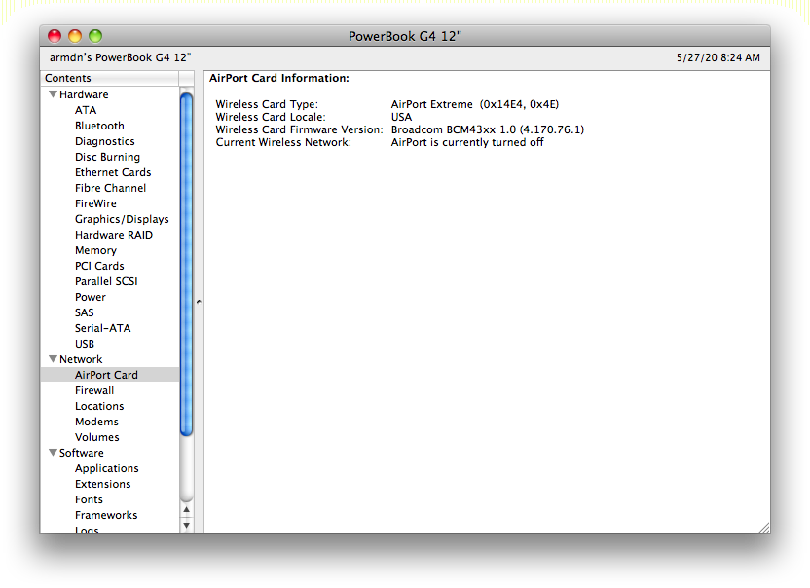Click the 5/27/20 8:24 AM timestamp
Screen dimensions: 810x588
pos(718,57)
